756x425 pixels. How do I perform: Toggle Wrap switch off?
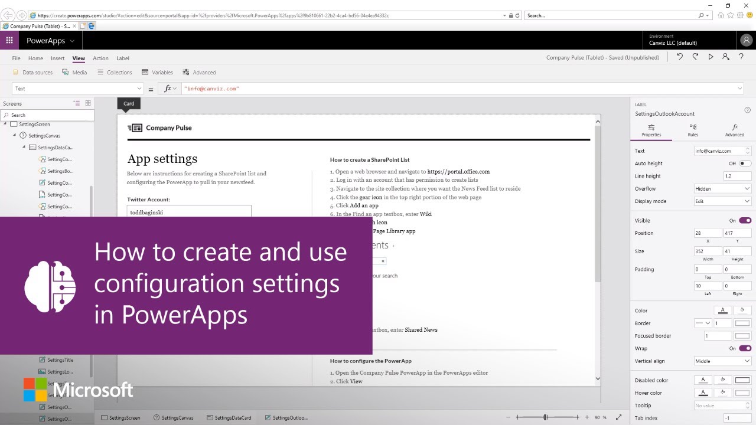coord(745,349)
